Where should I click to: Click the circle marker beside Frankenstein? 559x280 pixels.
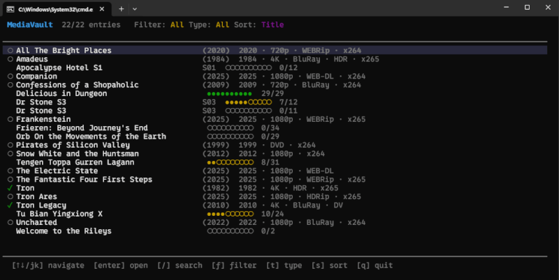click(10, 119)
